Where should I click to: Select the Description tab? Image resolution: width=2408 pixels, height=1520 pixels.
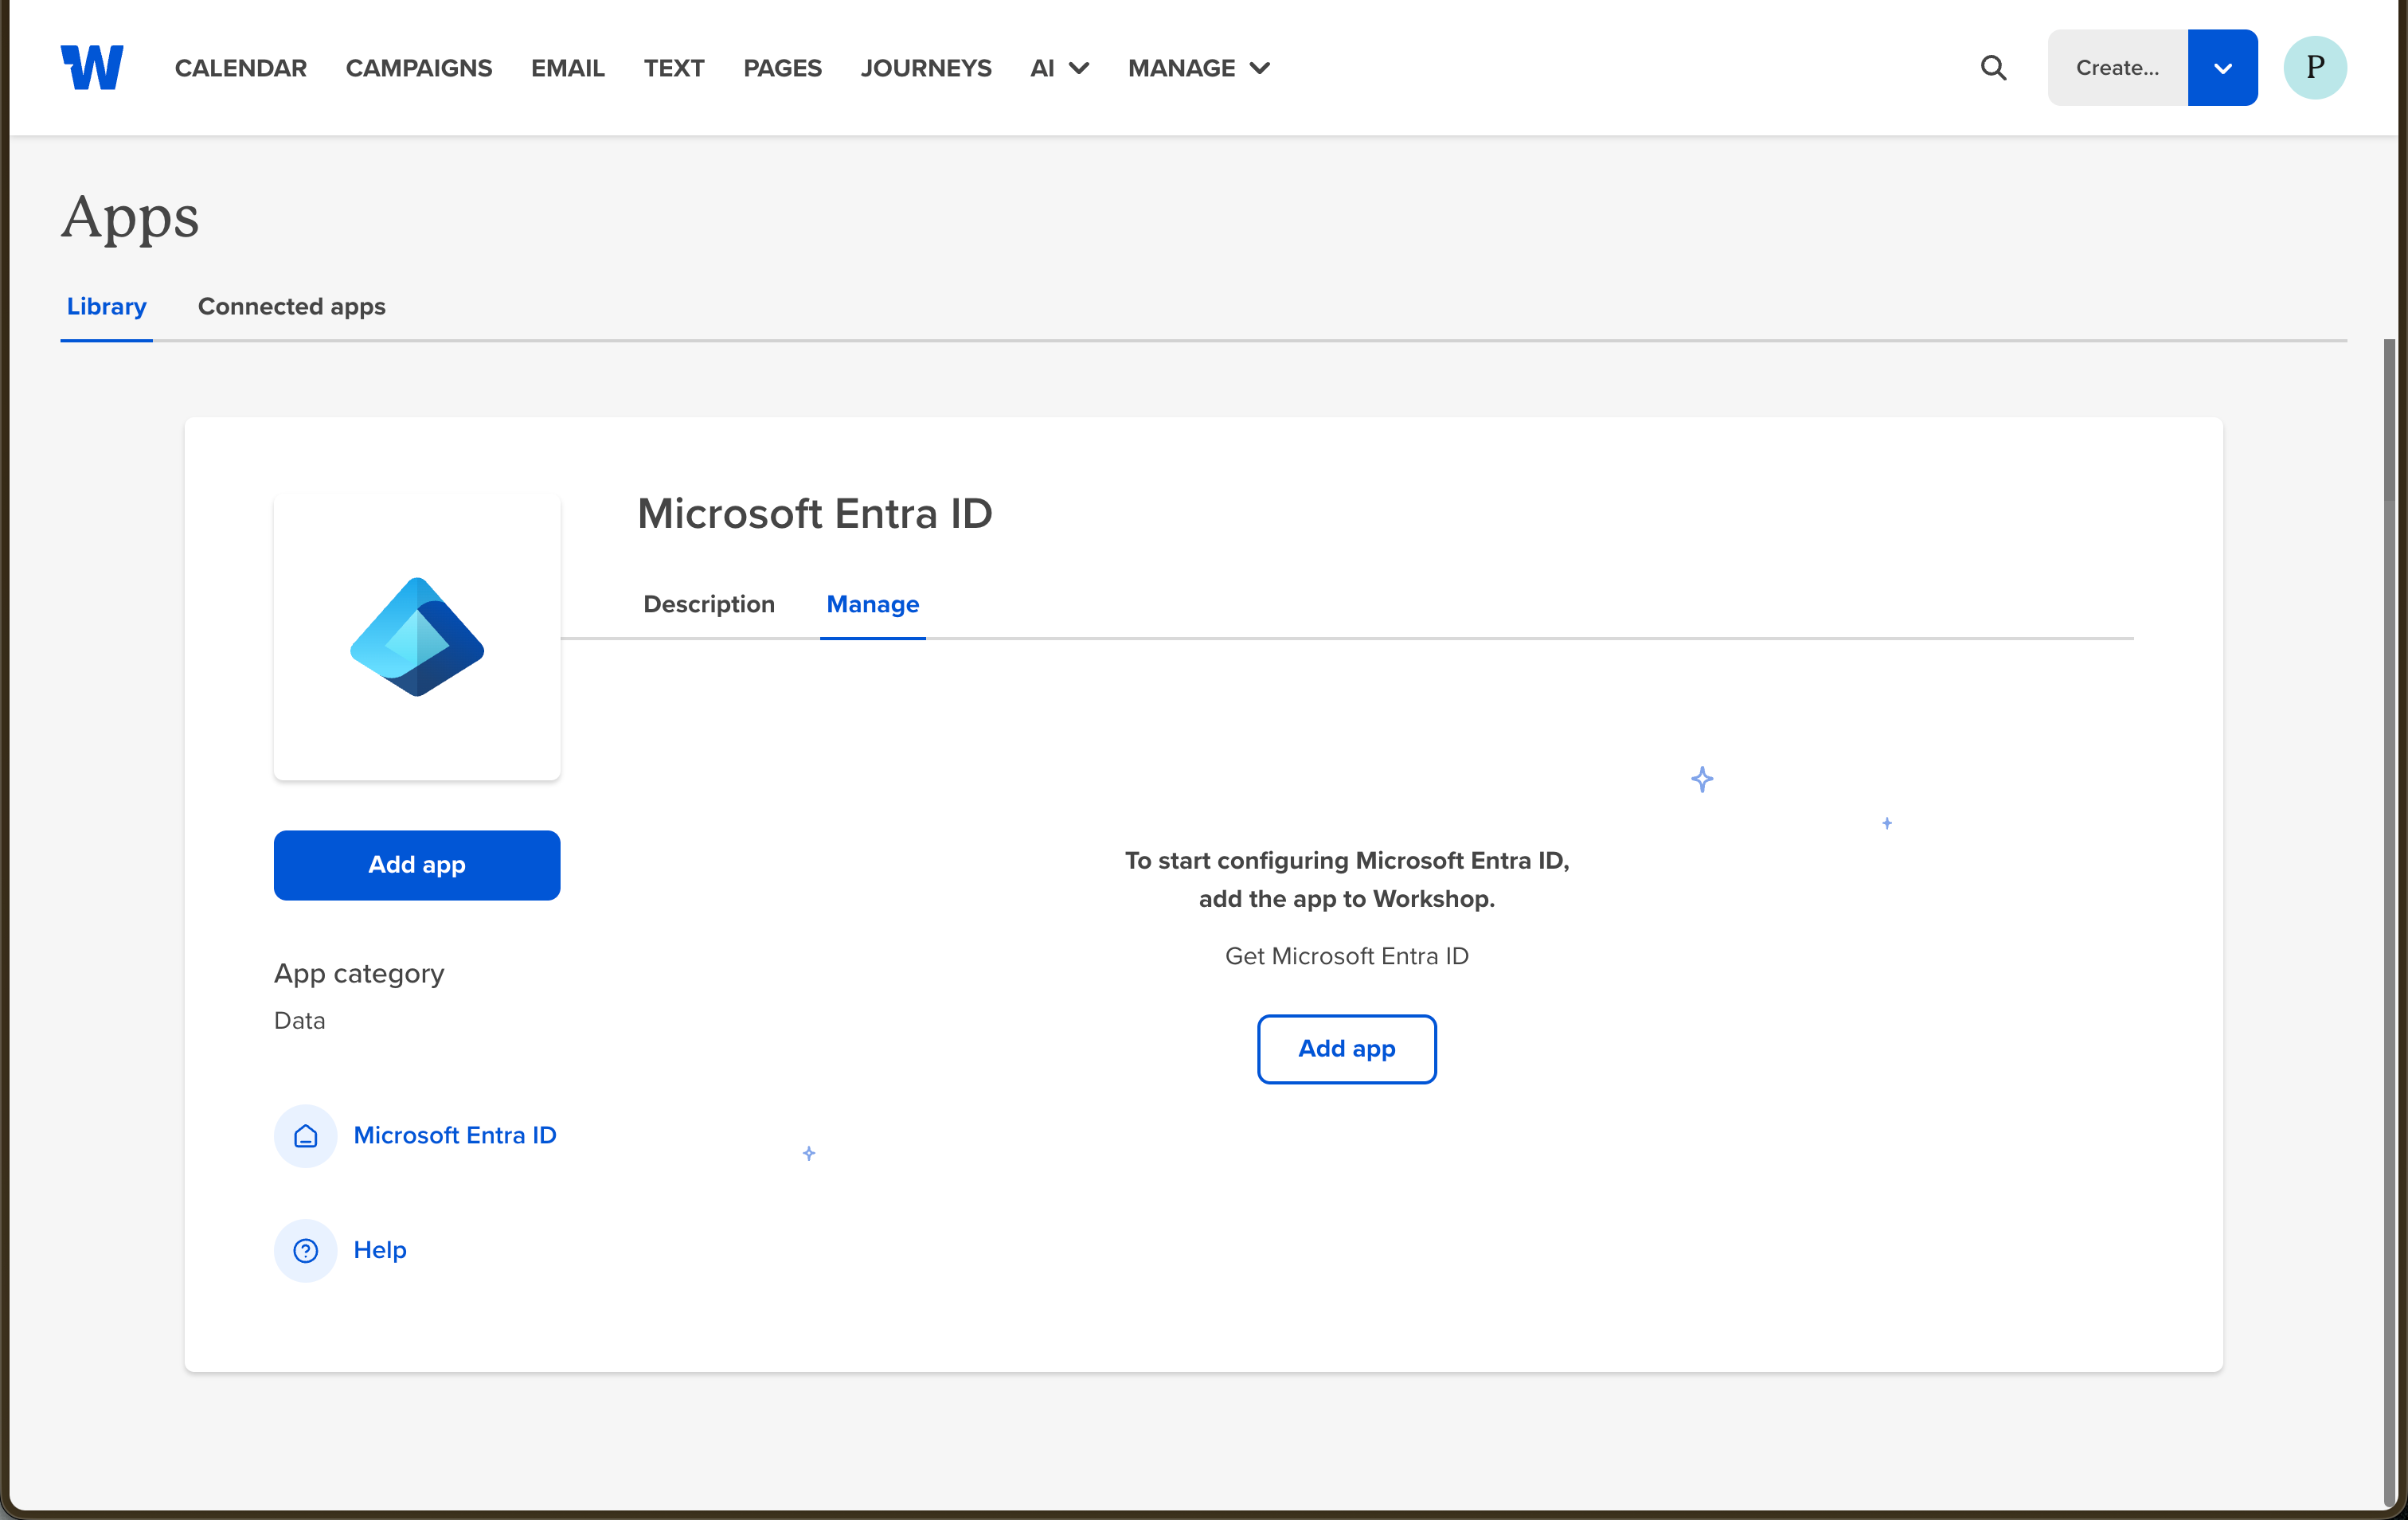pyautogui.click(x=709, y=604)
